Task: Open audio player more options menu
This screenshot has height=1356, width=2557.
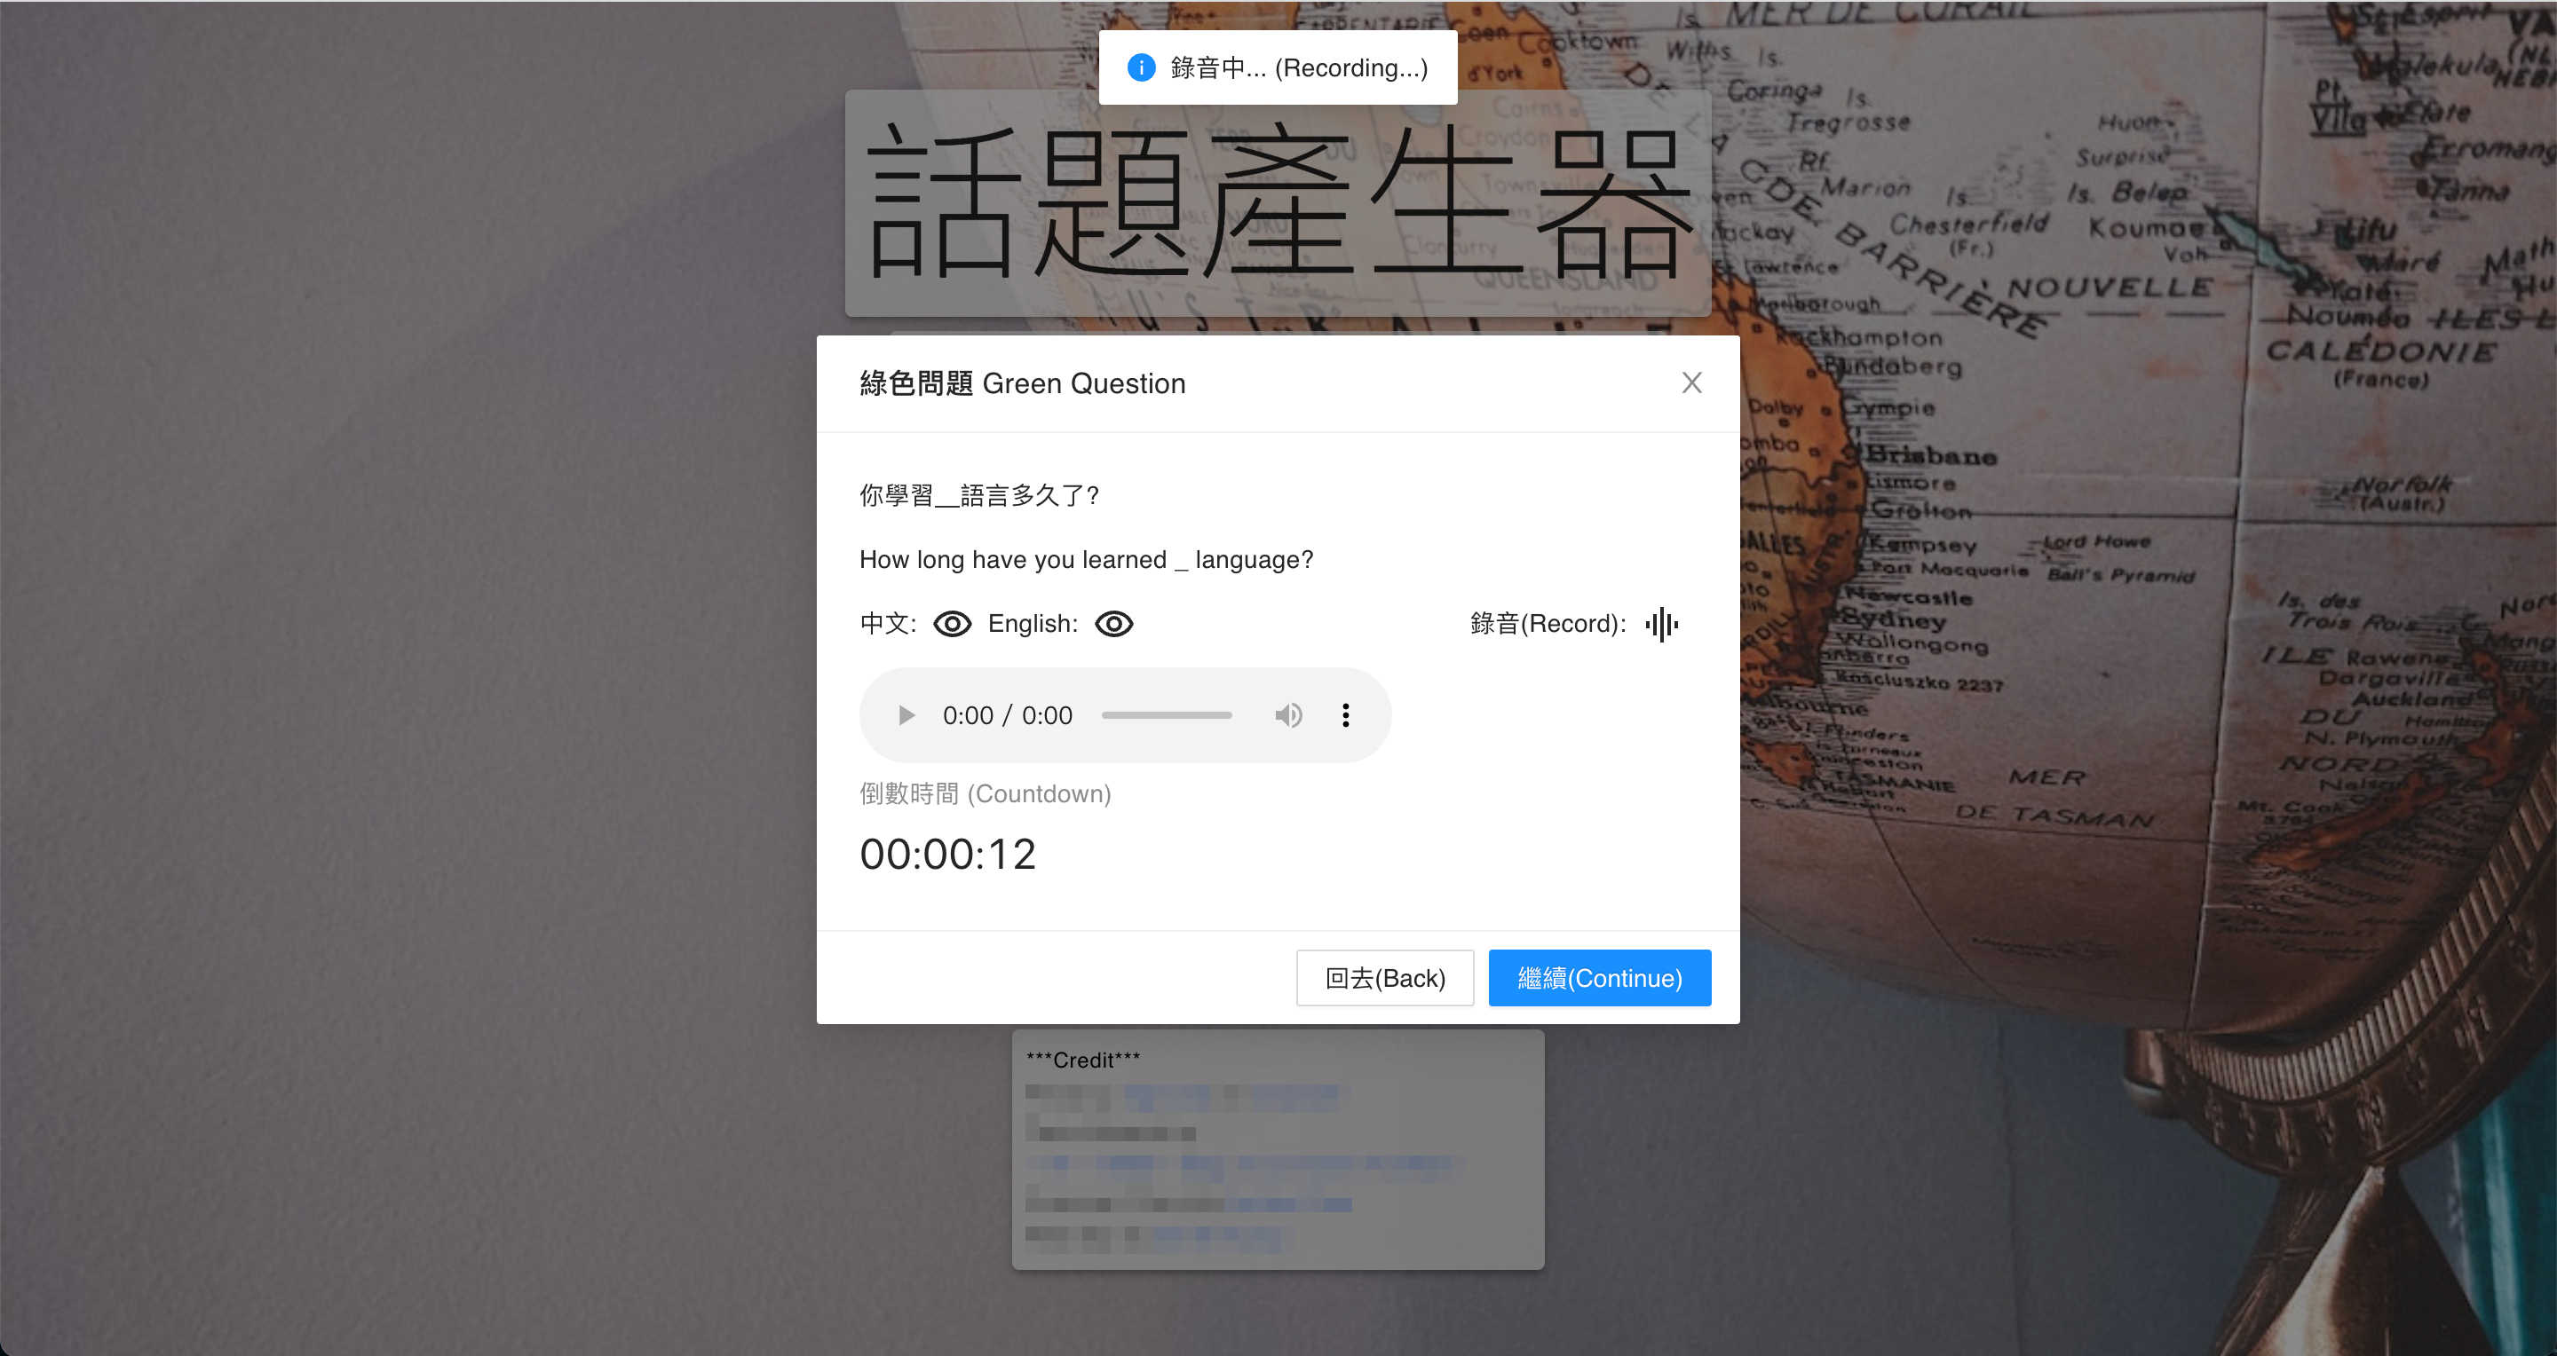Action: [x=1345, y=715]
